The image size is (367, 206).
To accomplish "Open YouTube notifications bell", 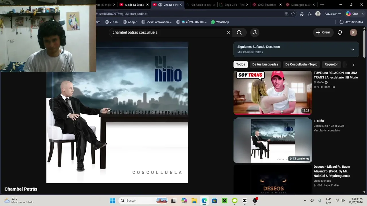I will (x=340, y=32).
